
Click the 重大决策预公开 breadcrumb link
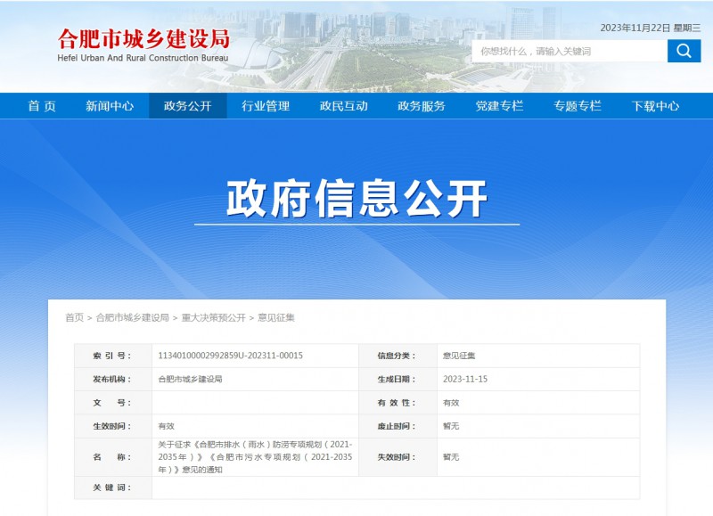pyautogui.click(x=213, y=317)
